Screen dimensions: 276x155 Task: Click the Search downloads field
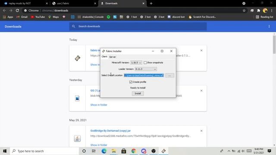138,26
